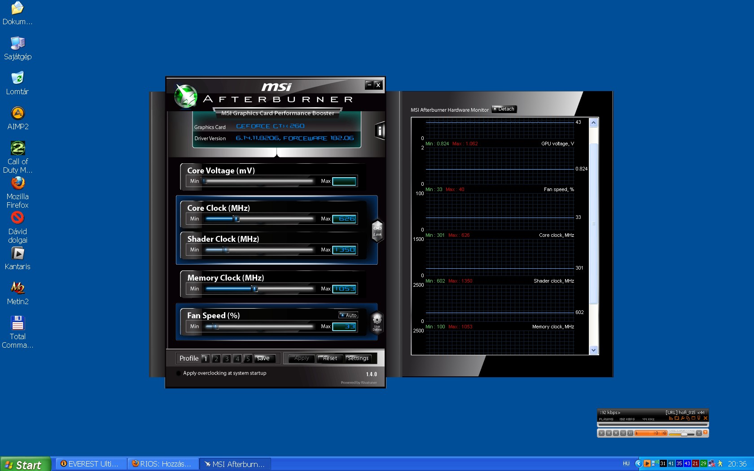754x471 pixels.
Task: Click the Memory Clock slider handle
Action: tap(255, 289)
